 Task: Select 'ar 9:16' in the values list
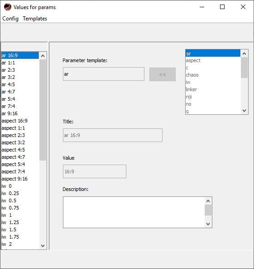coord(20,113)
